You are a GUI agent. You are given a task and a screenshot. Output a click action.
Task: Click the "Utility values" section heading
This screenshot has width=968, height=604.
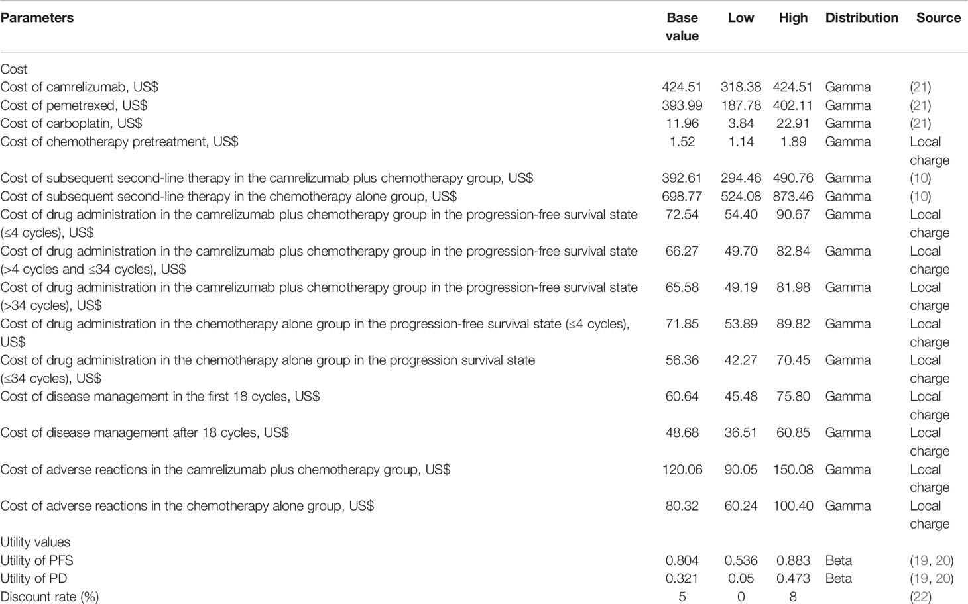(35, 542)
